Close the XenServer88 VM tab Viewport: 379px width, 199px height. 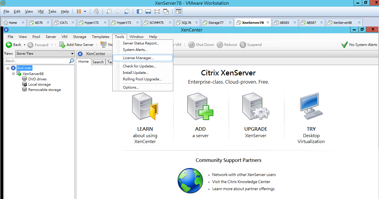pos(359,22)
